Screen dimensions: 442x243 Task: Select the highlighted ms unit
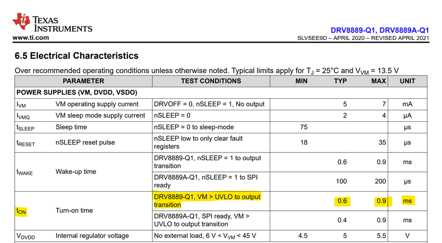tap(407, 201)
